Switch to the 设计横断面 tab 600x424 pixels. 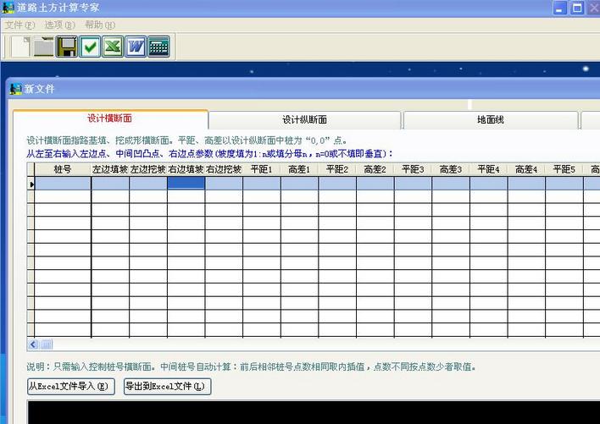coord(110,118)
